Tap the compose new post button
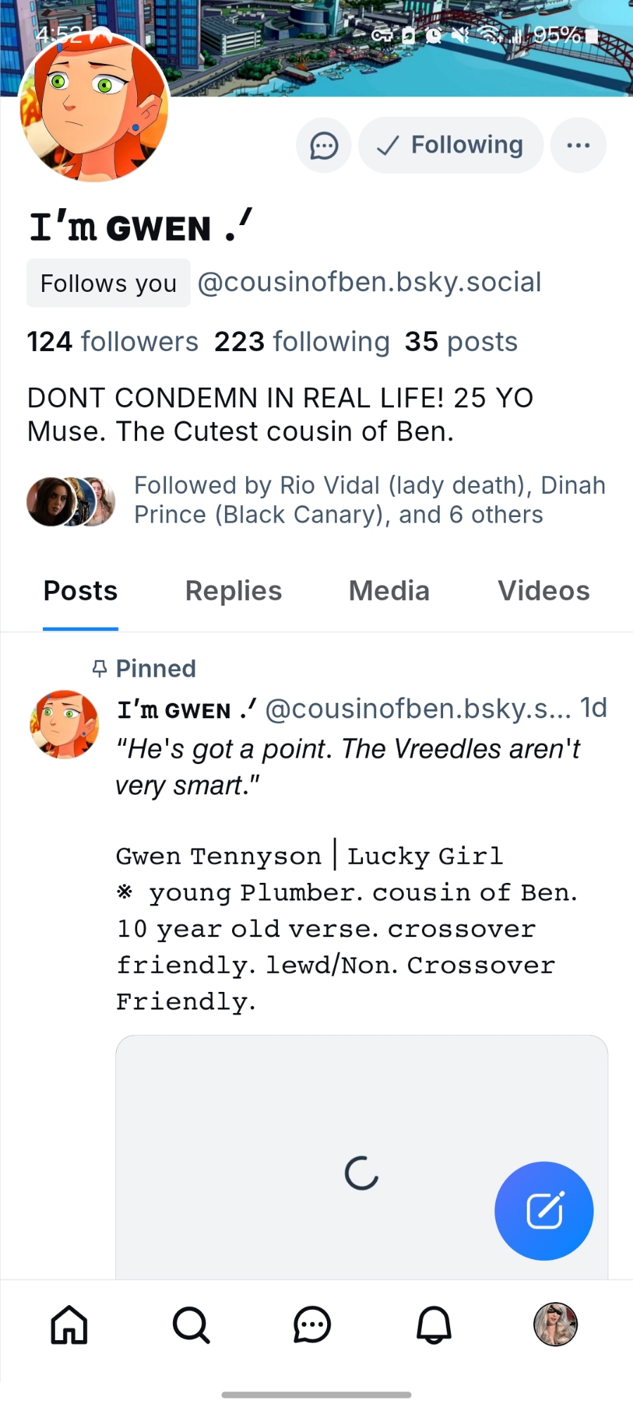Screen dimensions: 633x1407 (544, 1211)
